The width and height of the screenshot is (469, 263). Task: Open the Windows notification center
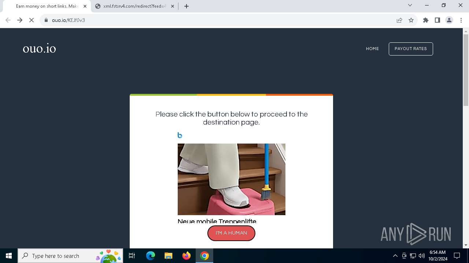[457, 256]
